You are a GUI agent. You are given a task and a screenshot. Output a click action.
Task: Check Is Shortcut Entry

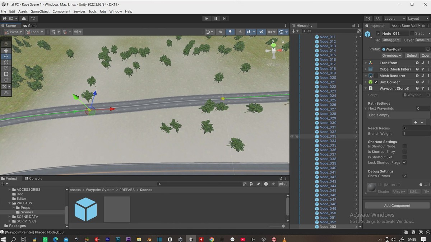tap(404, 152)
